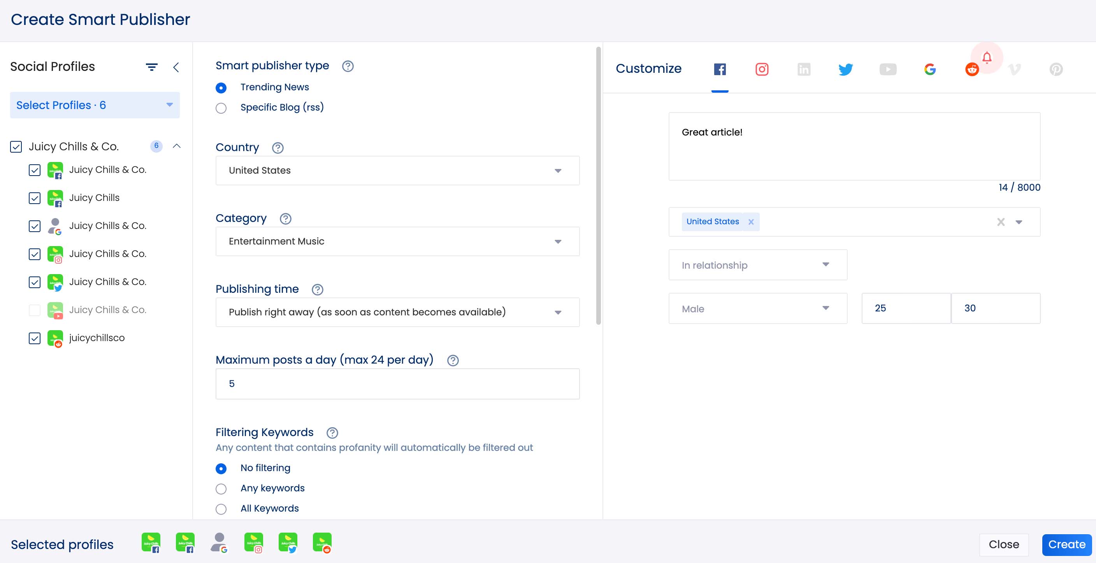Open the social profiles filter icon
This screenshot has width=1096, height=563.
tap(151, 67)
